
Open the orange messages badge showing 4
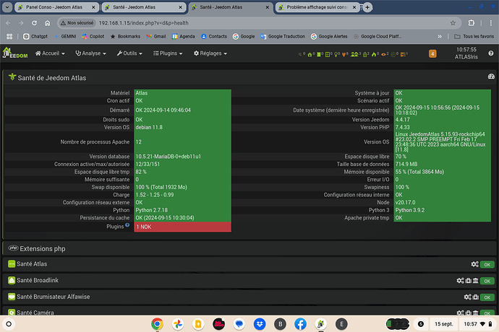(x=432, y=53)
